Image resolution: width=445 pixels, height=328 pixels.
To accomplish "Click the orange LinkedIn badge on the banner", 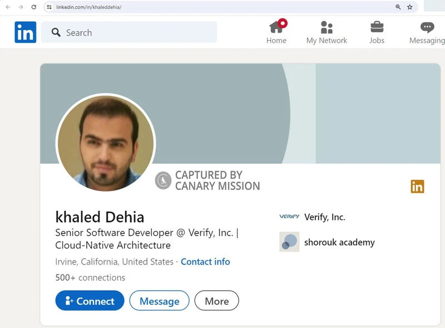I will coord(417,187).
